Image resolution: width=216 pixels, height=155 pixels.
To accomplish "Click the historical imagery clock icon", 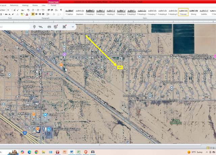I will (x=56, y=27).
